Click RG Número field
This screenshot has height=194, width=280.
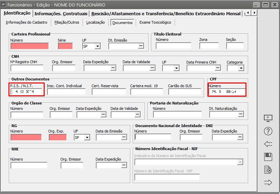26,138
